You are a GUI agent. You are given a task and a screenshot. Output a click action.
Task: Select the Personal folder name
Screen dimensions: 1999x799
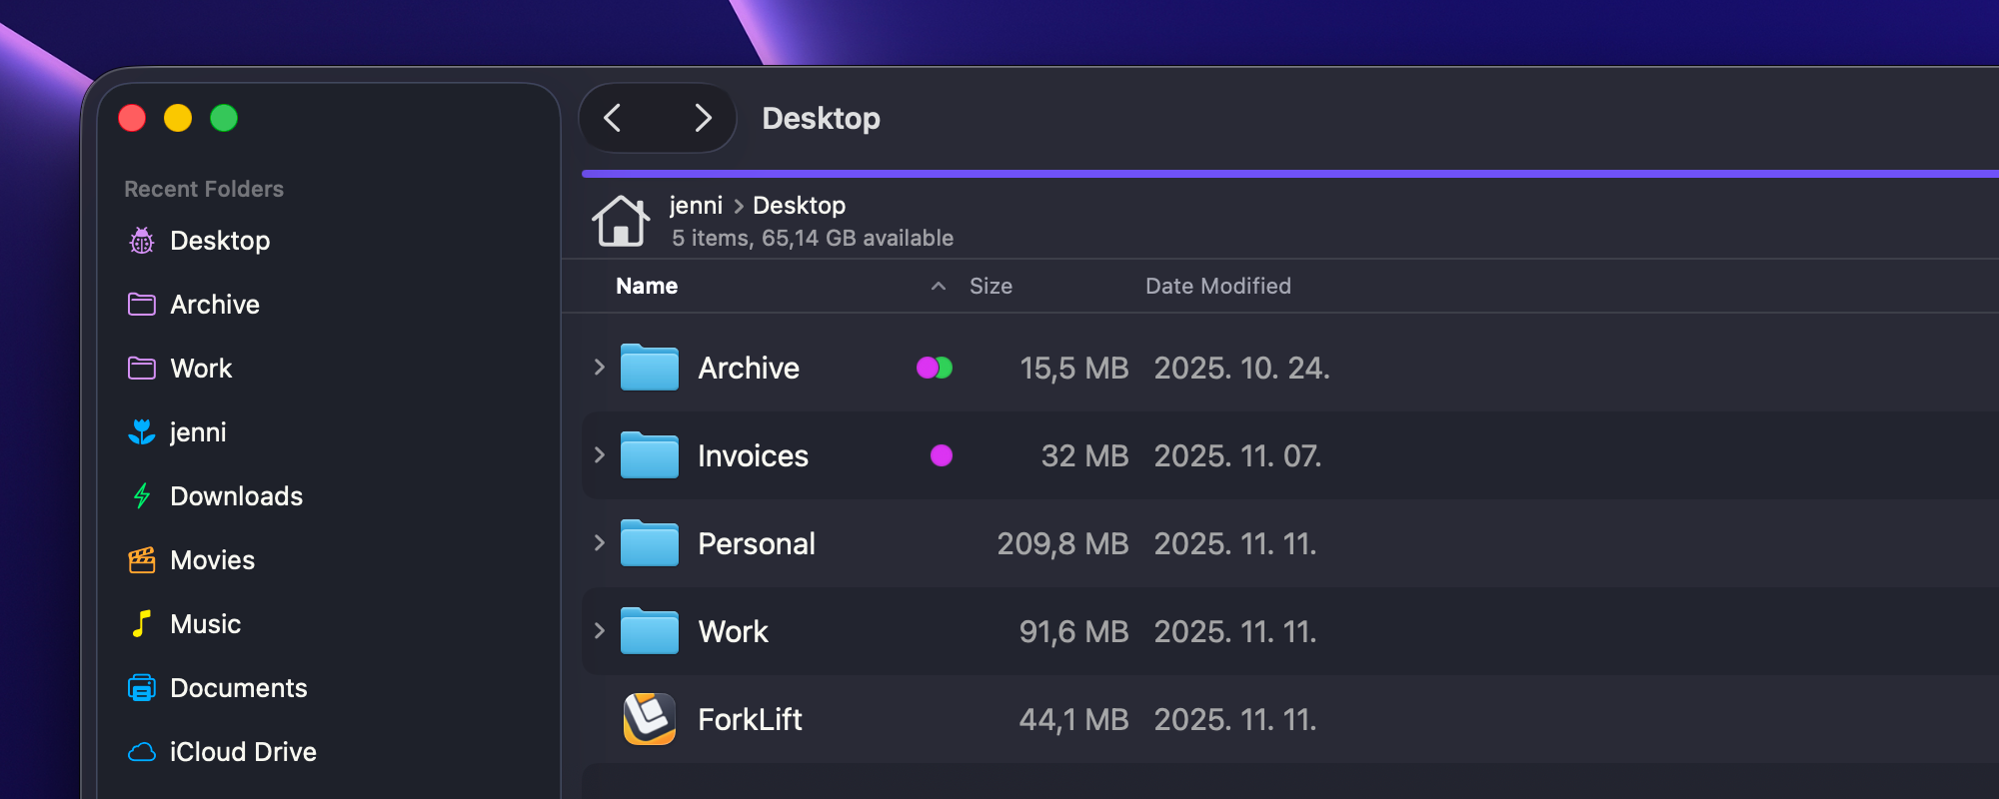757,544
